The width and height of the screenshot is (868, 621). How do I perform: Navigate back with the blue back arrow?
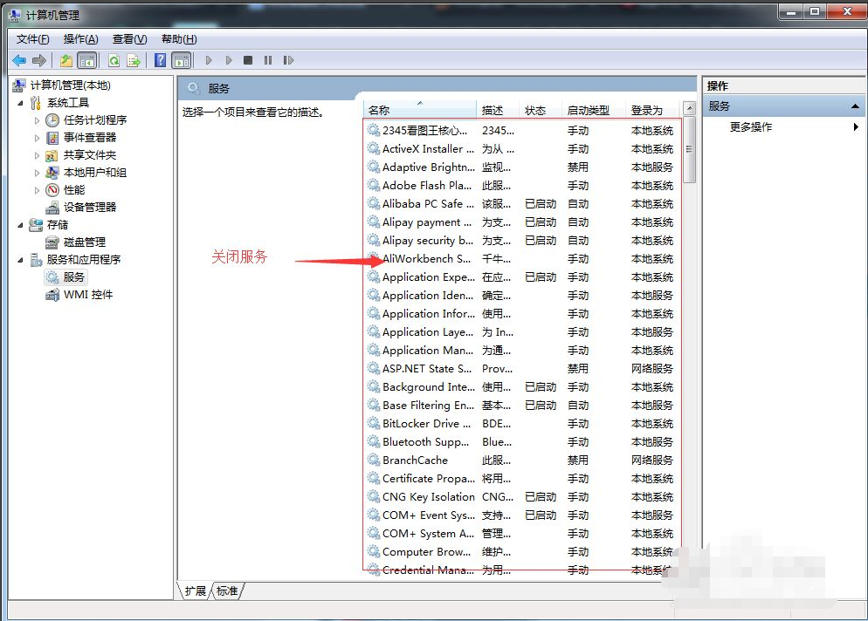click(x=18, y=59)
